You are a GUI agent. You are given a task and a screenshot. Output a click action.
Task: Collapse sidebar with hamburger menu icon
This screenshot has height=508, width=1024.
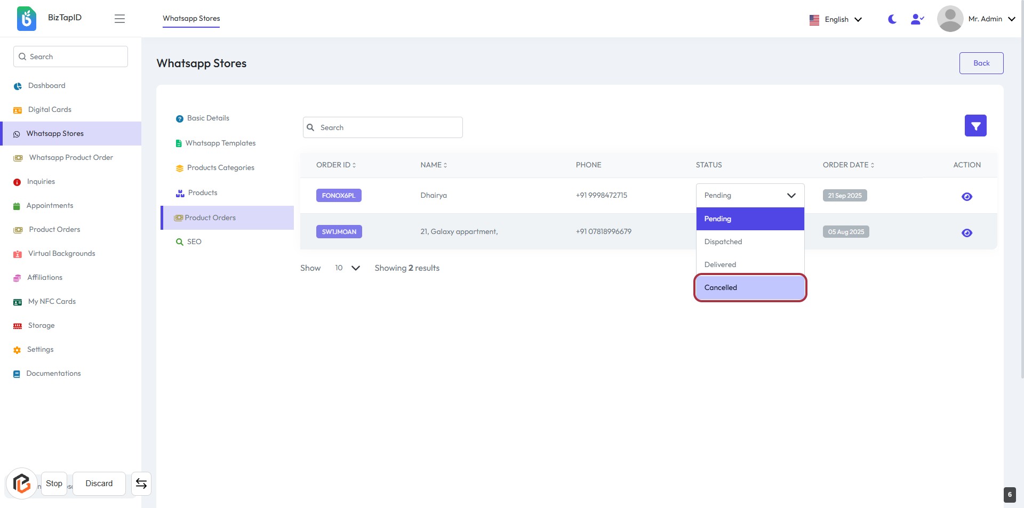[119, 19]
